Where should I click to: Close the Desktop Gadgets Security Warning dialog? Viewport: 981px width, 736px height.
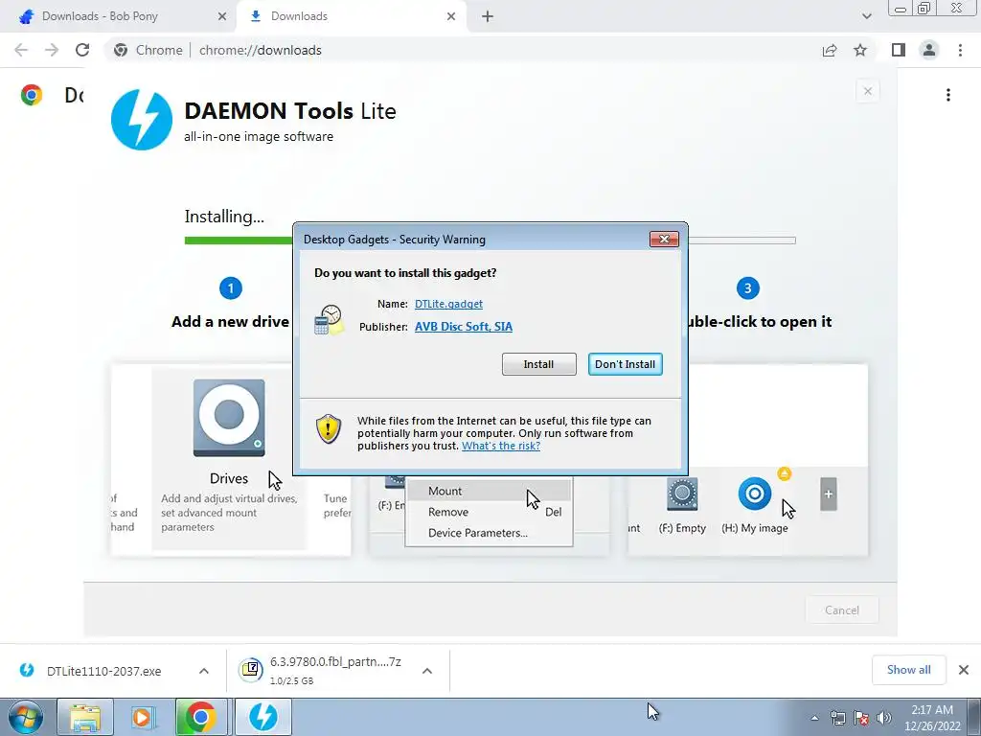(664, 239)
